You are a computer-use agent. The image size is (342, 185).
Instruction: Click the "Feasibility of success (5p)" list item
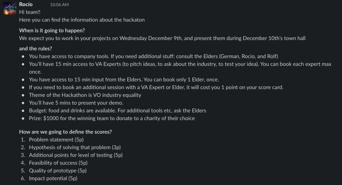click(x=58, y=163)
